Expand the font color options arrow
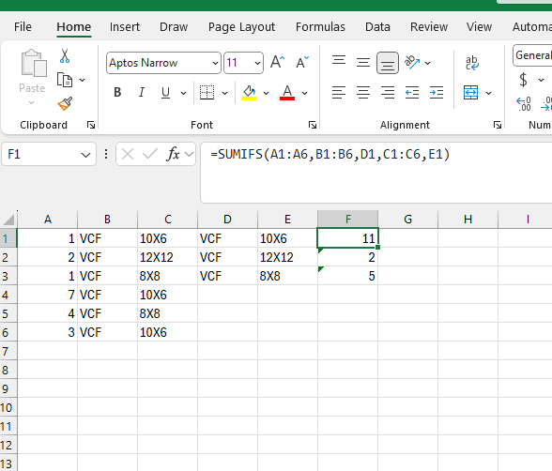Image resolution: width=552 pixels, height=471 pixels. pos(304,93)
